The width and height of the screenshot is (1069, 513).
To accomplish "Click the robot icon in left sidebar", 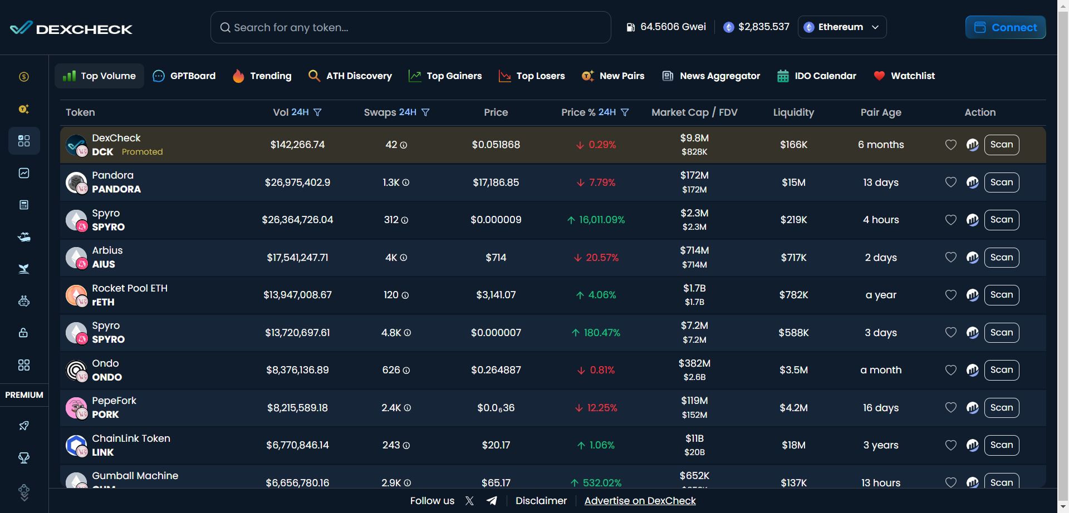I will pos(24,301).
